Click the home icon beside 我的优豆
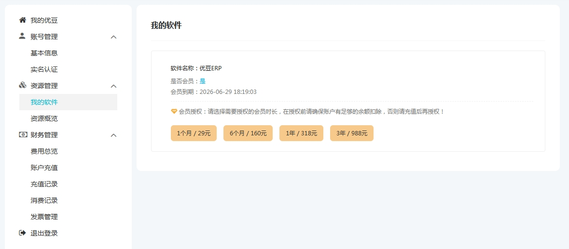 pyautogui.click(x=23, y=20)
